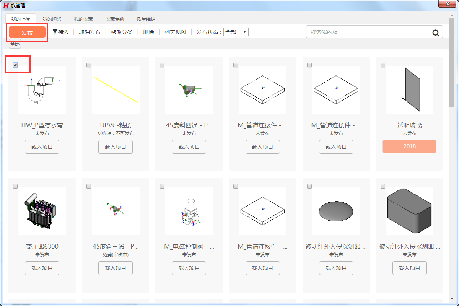Click the orange 发布 button
This screenshot has width=459, height=306.
click(x=27, y=33)
